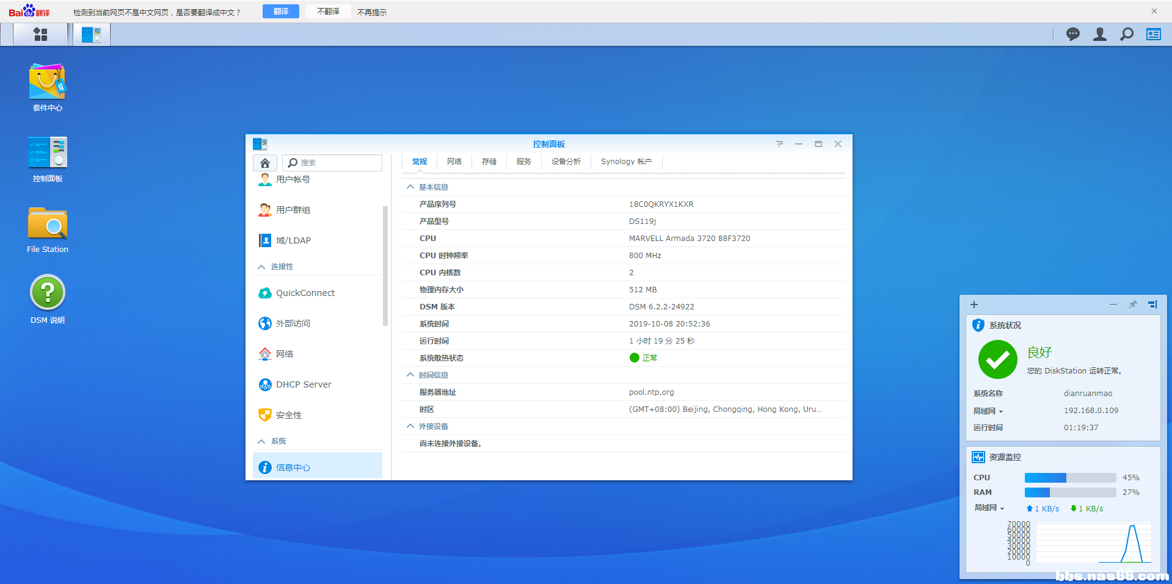Click the help question mark in the Control Panel window
Image resolution: width=1172 pixels, height=584 pixels.
(x=779, y=144)
